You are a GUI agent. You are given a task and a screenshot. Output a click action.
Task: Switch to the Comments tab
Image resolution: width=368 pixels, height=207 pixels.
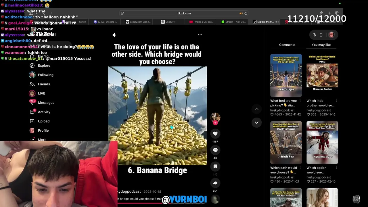click(x=287, y=45)
